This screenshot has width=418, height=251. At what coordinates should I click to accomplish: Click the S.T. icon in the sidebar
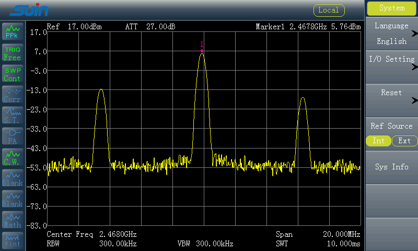[13, 116]
